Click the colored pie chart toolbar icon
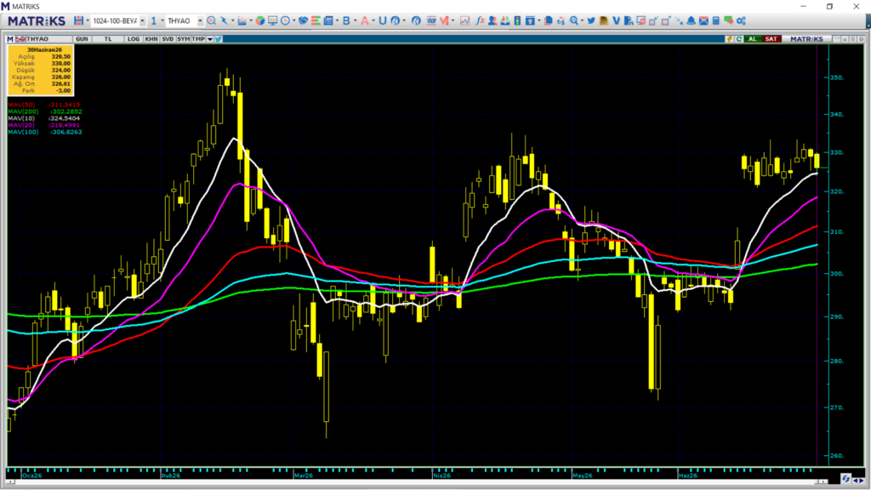Viewport: 871px width, 490px height. (x=260, y=20)
